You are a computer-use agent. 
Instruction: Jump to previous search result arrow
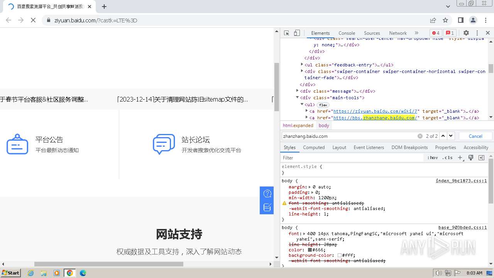coord(443,136)
